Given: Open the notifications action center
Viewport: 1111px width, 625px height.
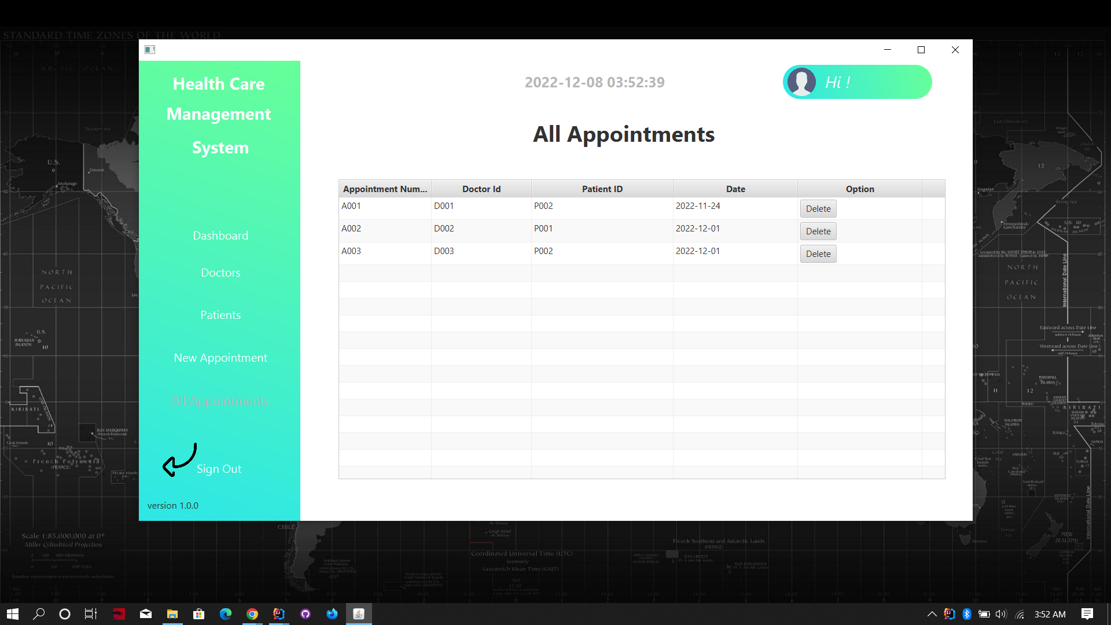Looking at the screenshot, I should tap(1087, 614).
